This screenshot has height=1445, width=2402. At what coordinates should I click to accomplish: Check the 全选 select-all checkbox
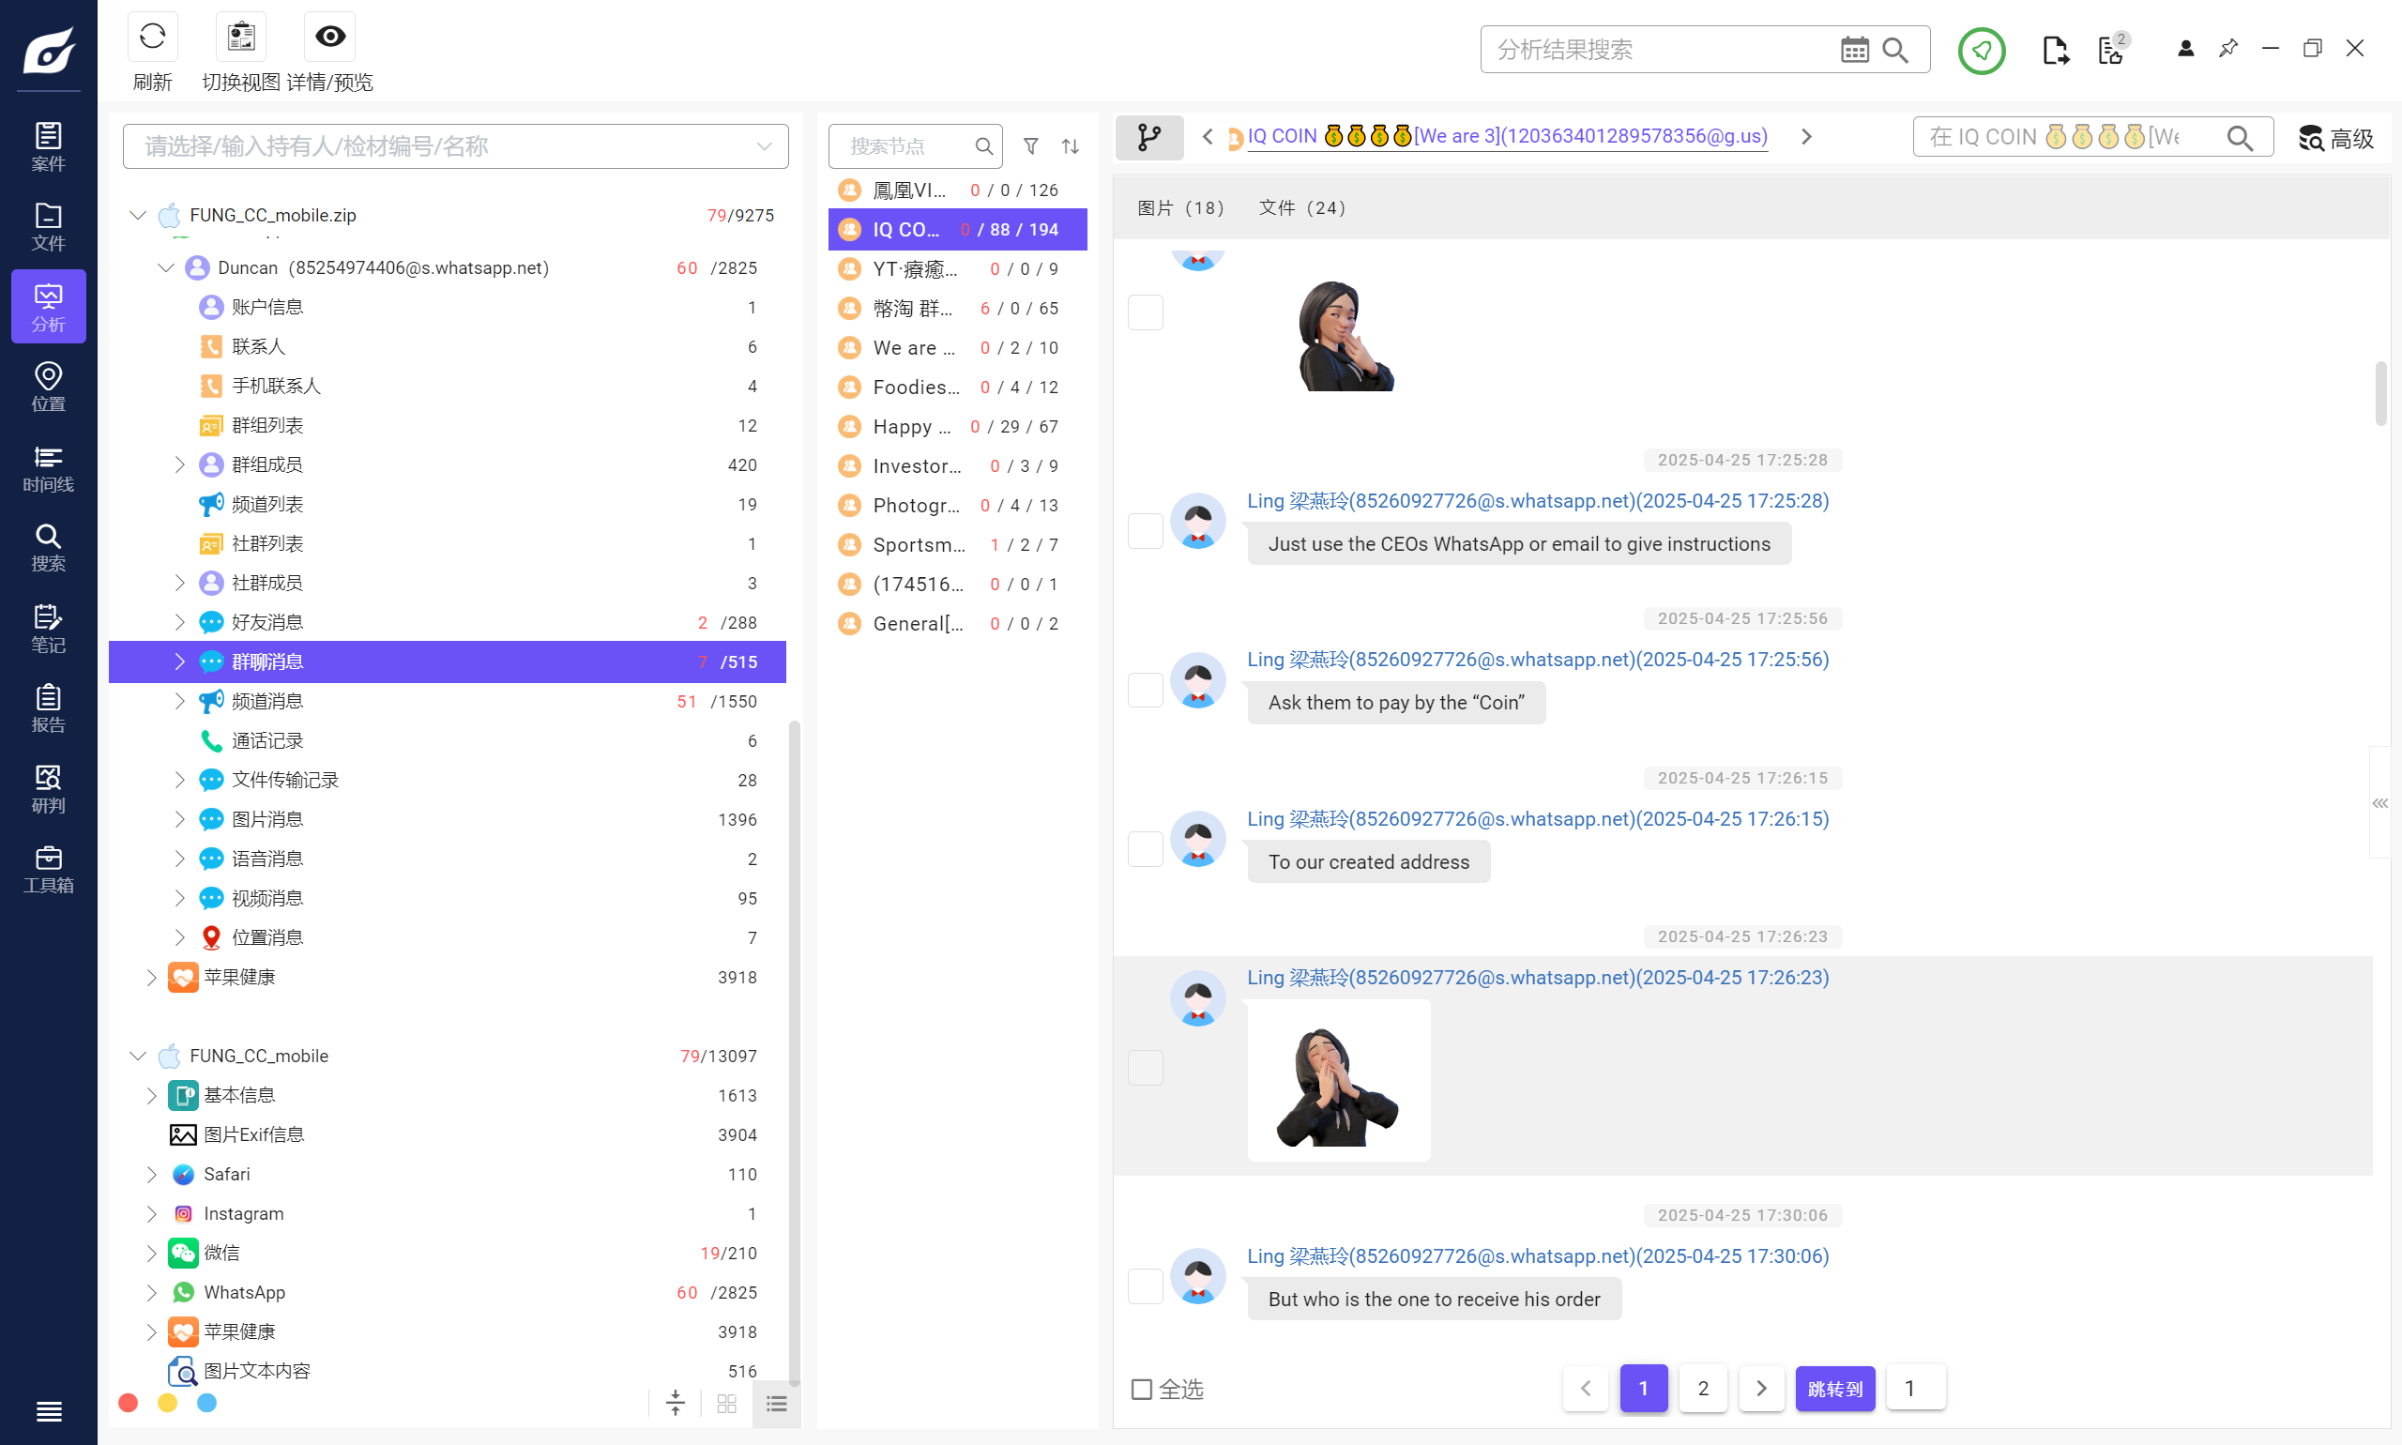pos(1141,1389)
